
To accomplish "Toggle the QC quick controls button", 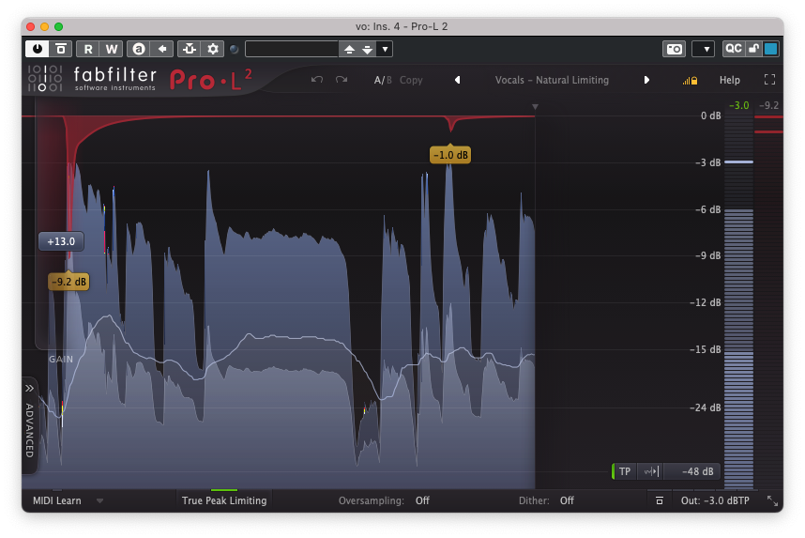I will [x=733, y=48].
